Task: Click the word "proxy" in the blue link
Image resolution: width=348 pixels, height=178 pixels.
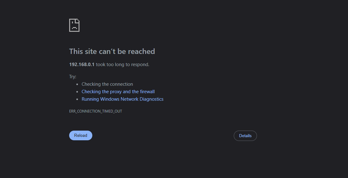Action: (x=116, y=92)
